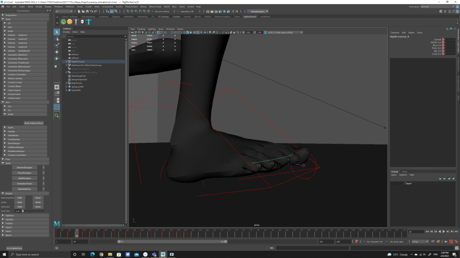The height and width of the screenshot is (258, 460).
Task: Adjust the Joint Size slider
Action: click(23, 211)
